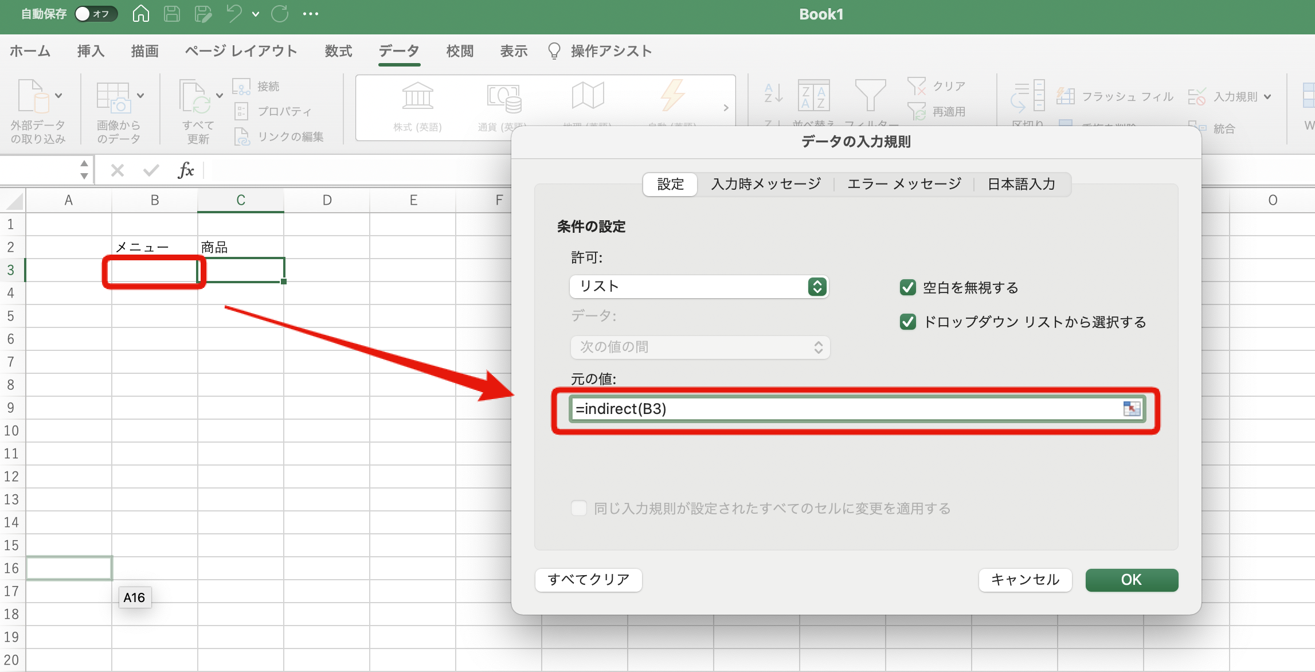Open the more options ellipsis in title bar
This screenshot has height=672, width=1315.
[311, 14]
